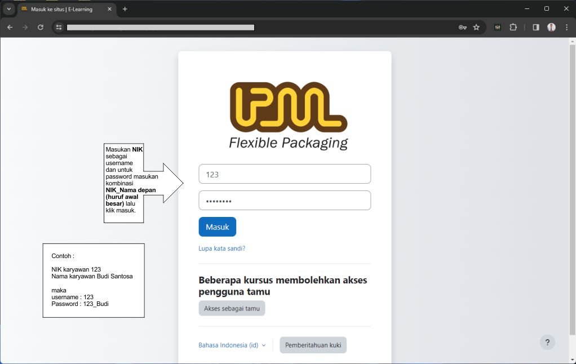Screen dimensions: 576x364
Task: Focus the username field containing 123
Action: [x=285, y=174]
